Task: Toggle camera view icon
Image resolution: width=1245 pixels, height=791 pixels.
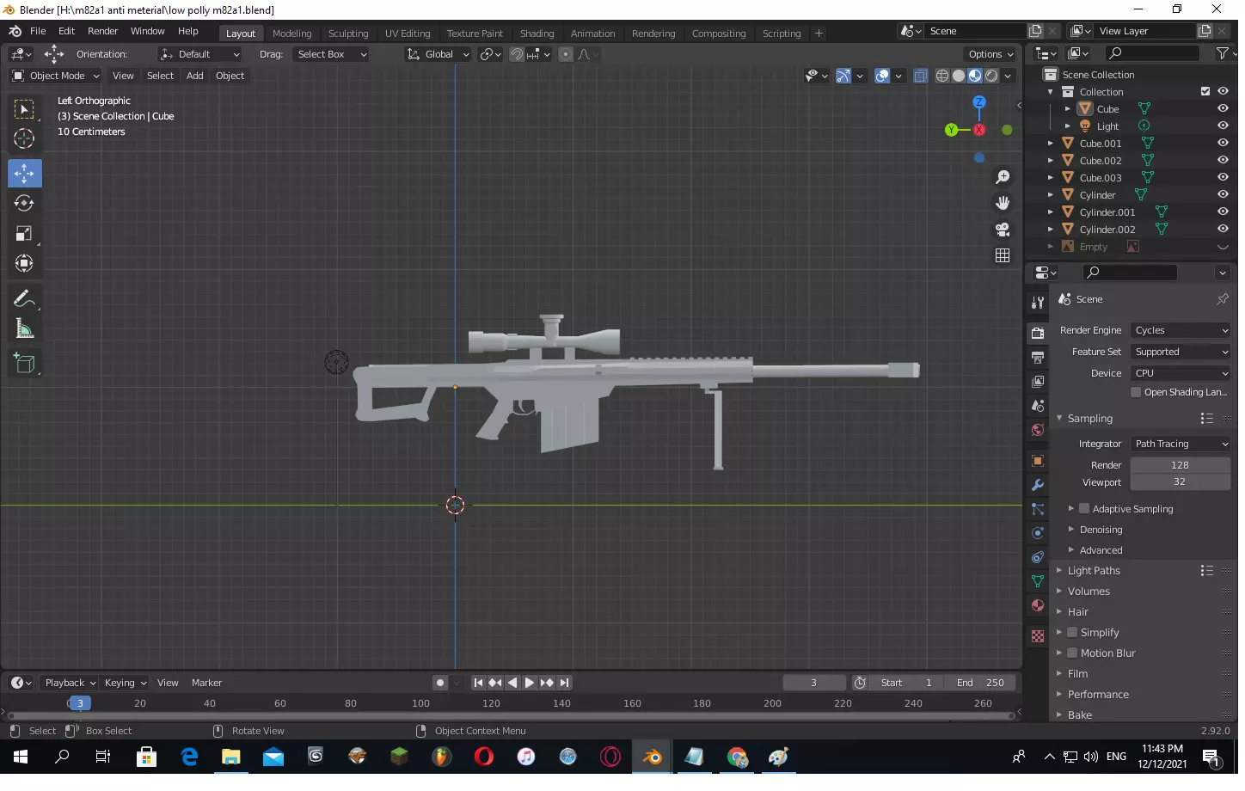Action: (1003, 230)
